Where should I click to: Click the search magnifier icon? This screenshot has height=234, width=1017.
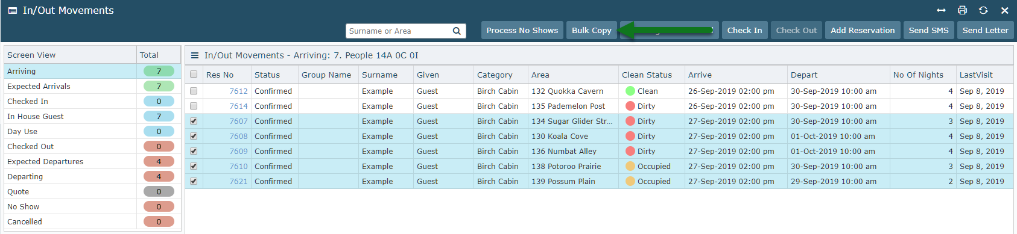coord(457,31)
